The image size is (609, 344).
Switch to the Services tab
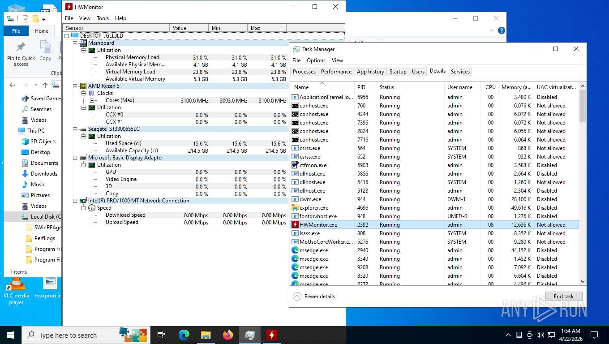pos(460,72)
